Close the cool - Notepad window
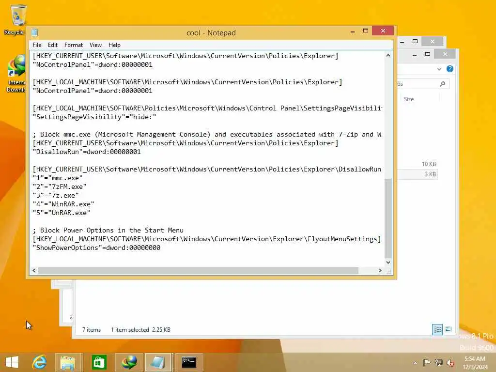The image size is (496, 372). tap(383, 31)
